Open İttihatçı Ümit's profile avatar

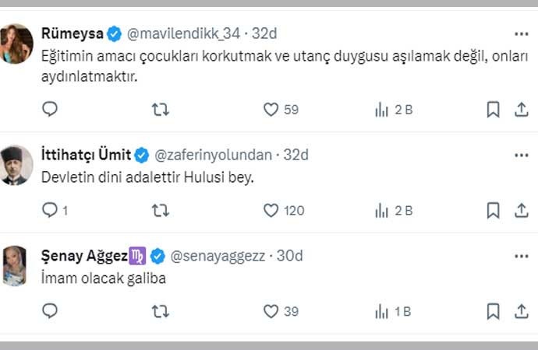17,164
